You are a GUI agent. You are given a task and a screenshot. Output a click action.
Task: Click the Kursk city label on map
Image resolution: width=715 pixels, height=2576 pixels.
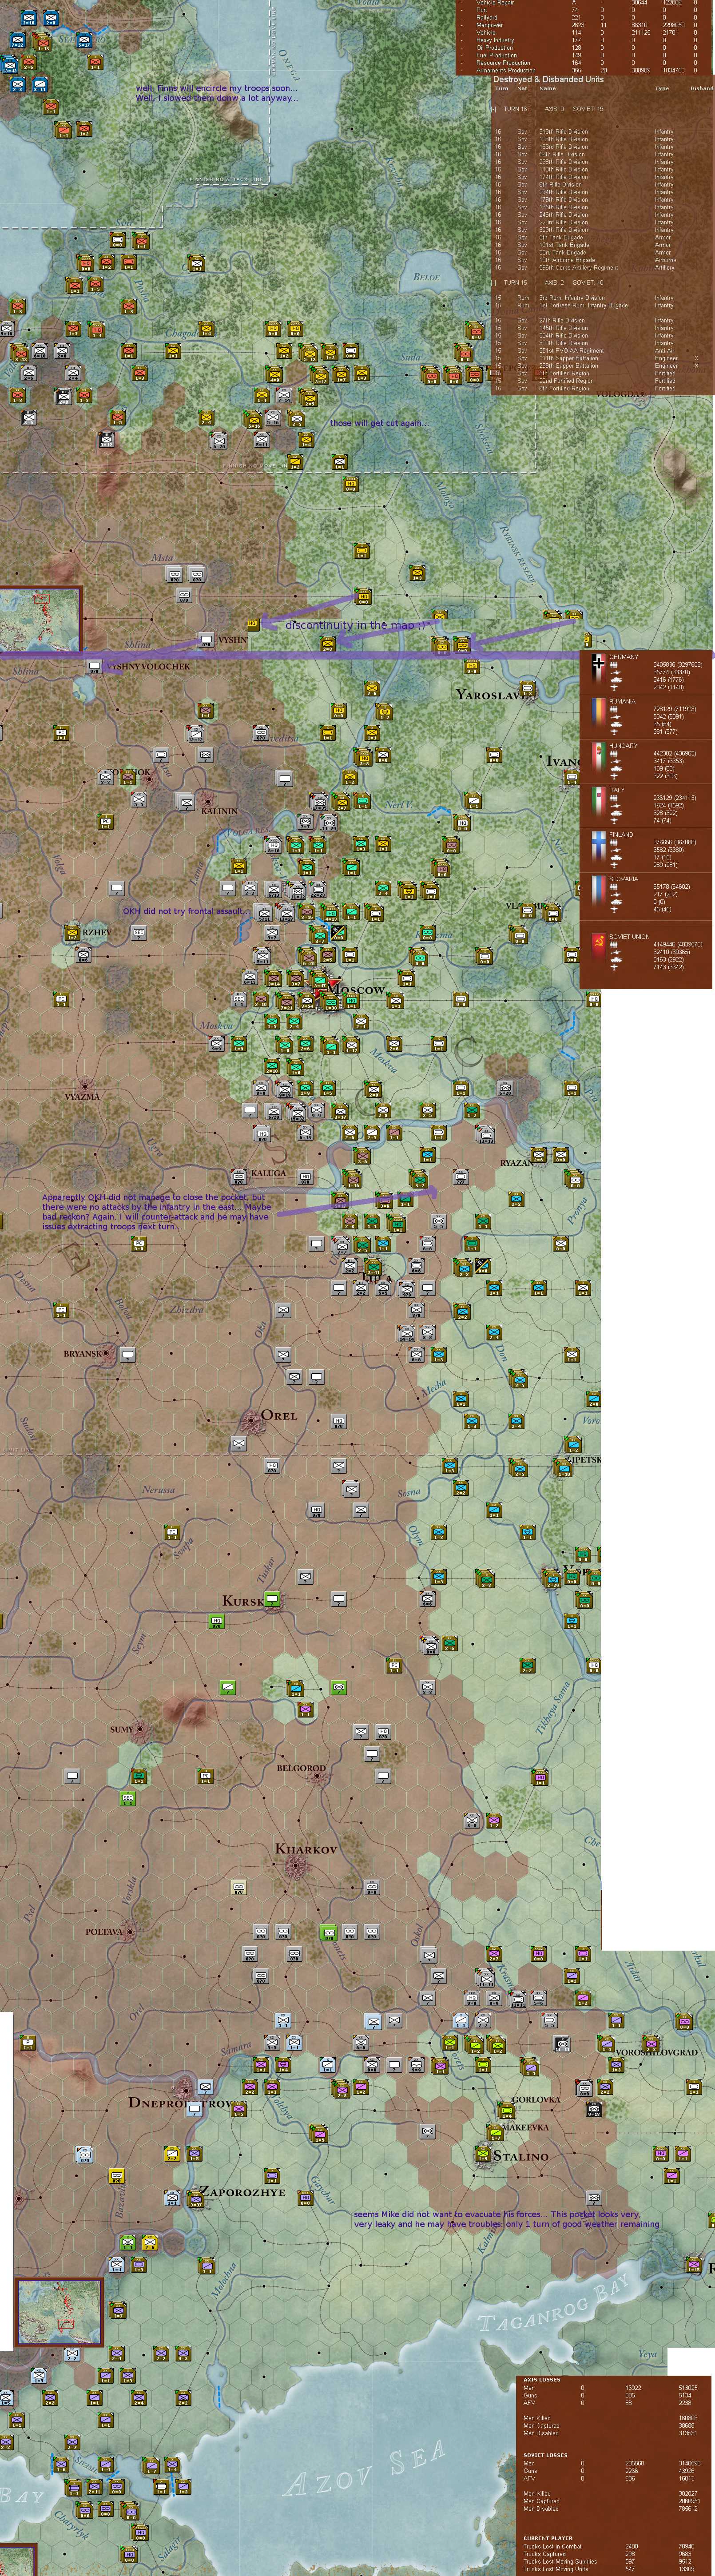click(243, 1601)
